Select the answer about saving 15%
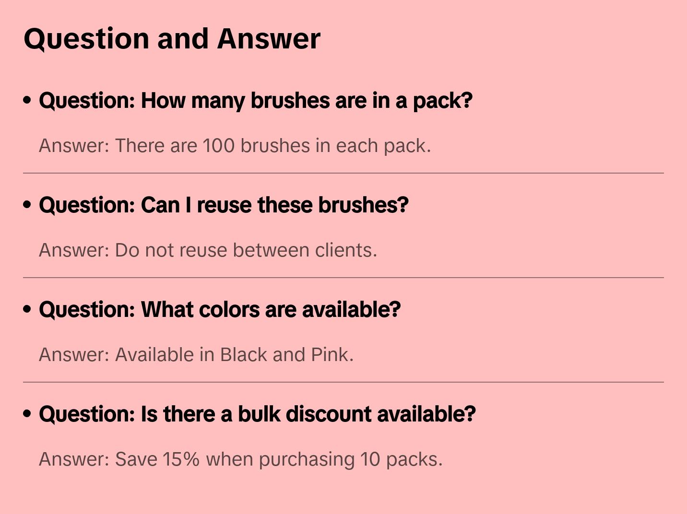This screenshot has width=687, height=514. (x=240, y=459)
